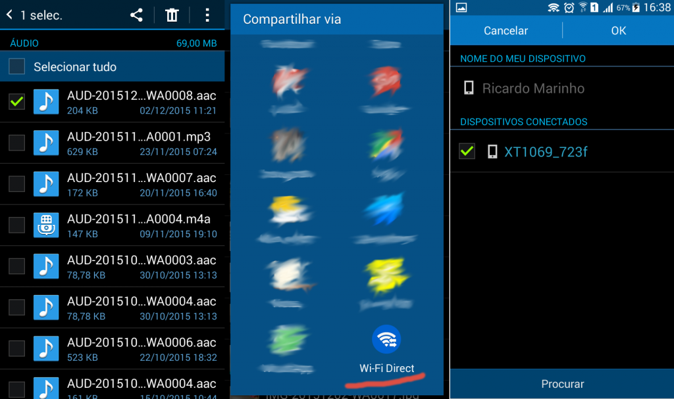The image size is (674, 399).
Task: Uncheck the XT1069_723f device checkbox
Action: coord(467,151)
